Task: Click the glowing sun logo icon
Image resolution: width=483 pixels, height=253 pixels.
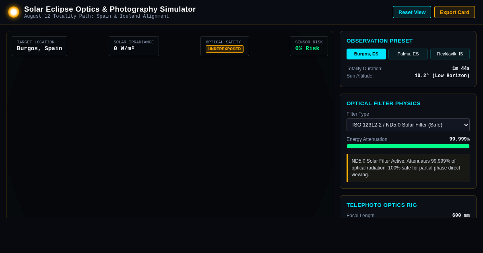Action: pyautogui.click(x=14, y=12)
